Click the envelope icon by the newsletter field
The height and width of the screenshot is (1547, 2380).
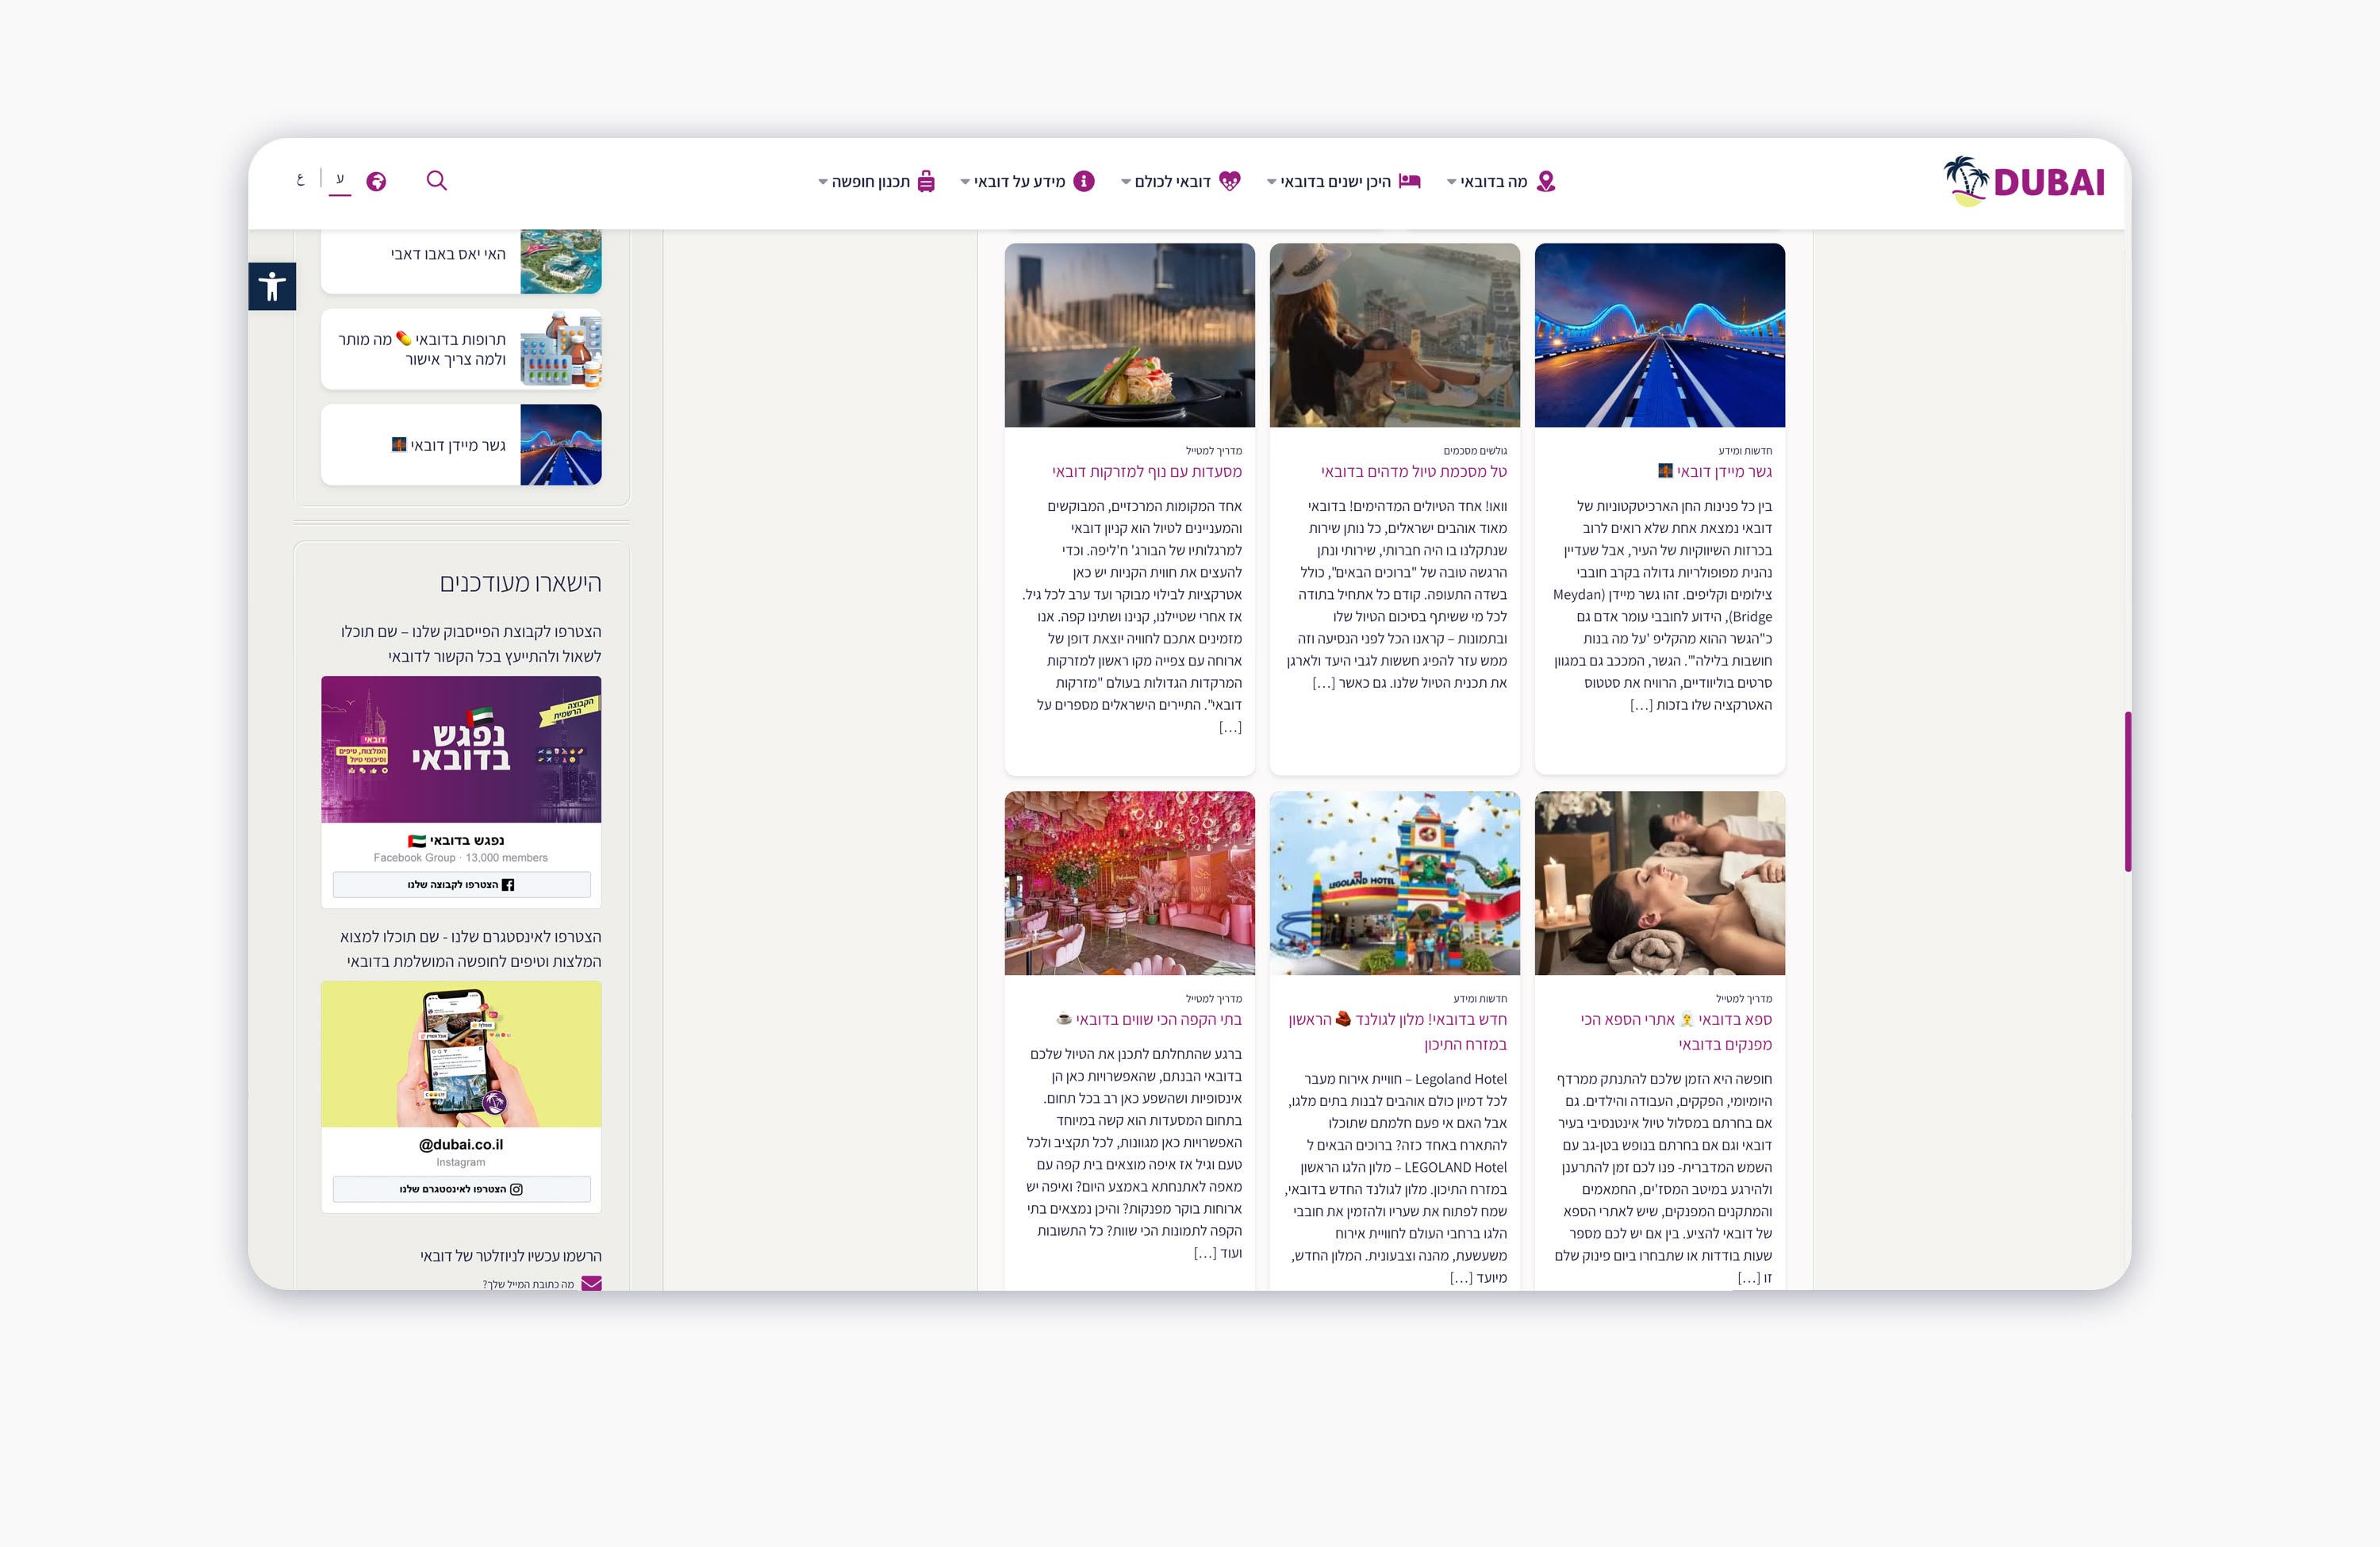pyautogui.click(x=592, y=1283)
